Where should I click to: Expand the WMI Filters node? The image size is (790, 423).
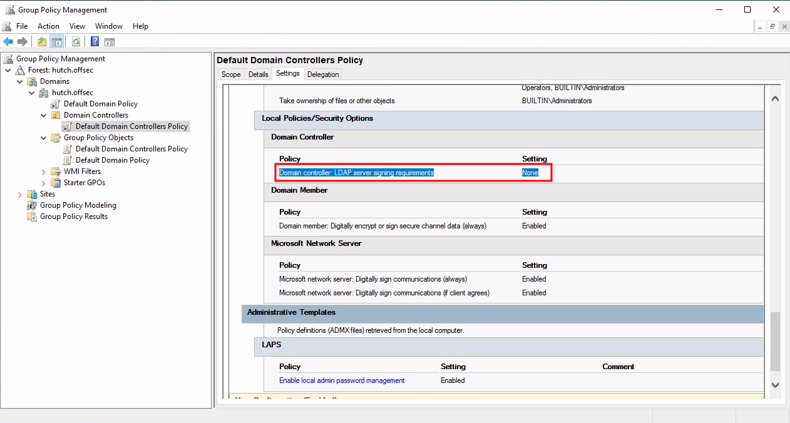pos(44,171)
